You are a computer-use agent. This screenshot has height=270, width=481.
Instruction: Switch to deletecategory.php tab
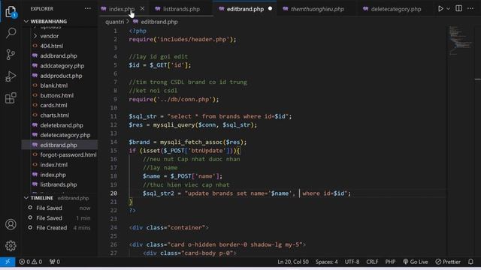[x=396, y=9]
